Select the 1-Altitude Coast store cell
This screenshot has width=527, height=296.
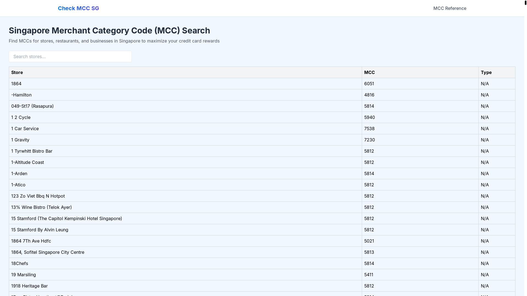click(185, 162)
